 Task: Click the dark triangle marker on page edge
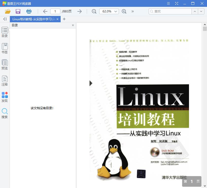(91, 83)
